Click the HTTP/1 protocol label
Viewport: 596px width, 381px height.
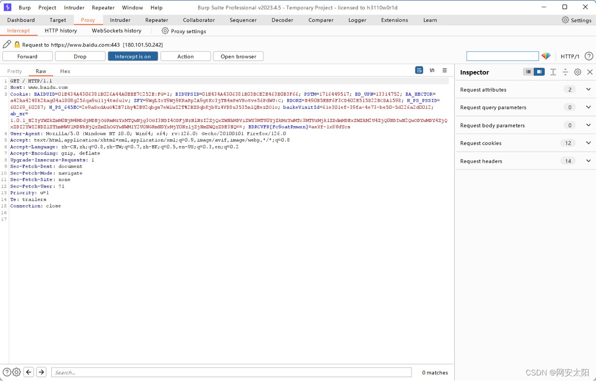tap(570, 56)
